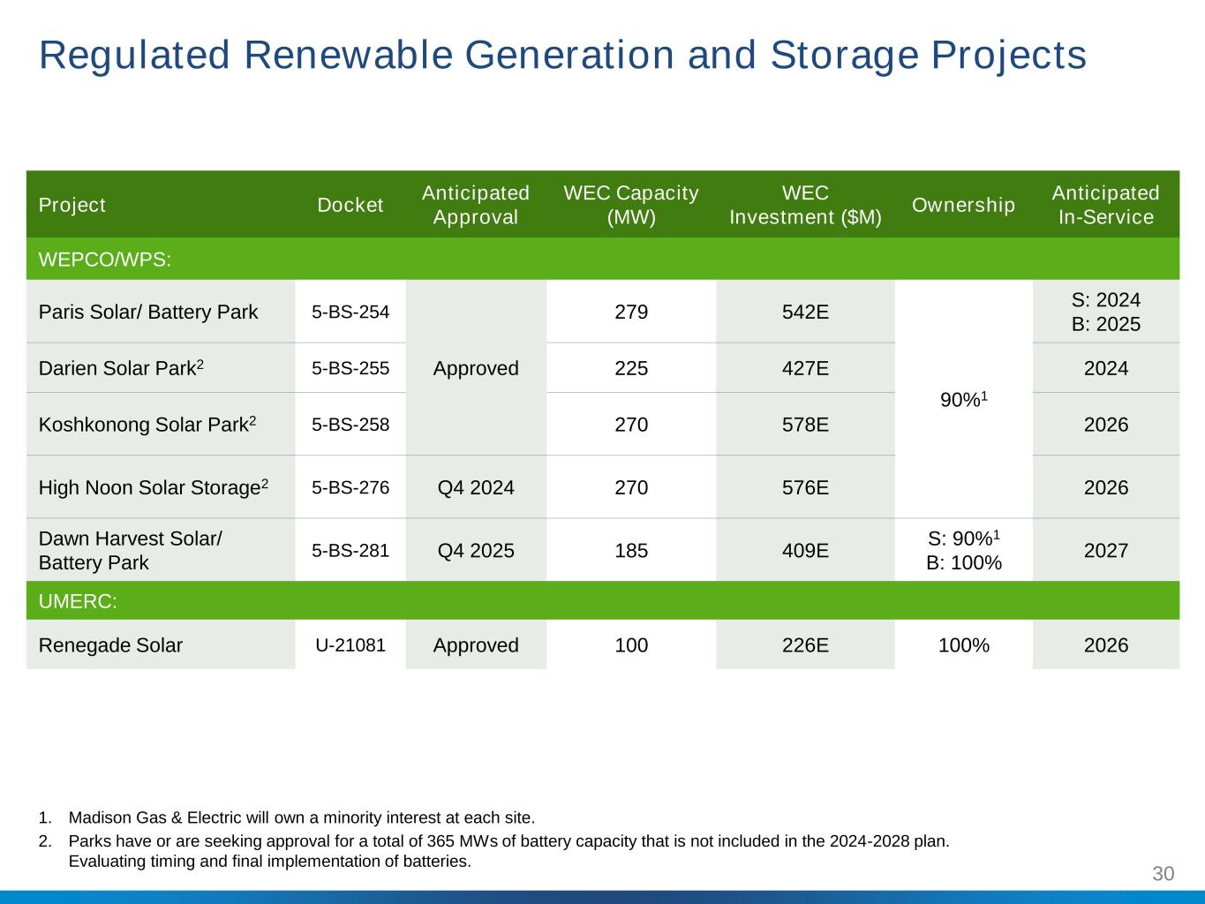
Task: Click the page number 30
Action: tap(1163, 874)
